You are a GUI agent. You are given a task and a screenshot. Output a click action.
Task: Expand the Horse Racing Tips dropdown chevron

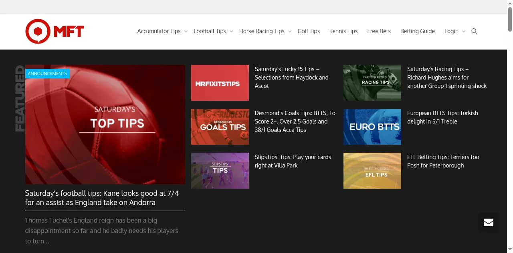[x=290, y=32]
